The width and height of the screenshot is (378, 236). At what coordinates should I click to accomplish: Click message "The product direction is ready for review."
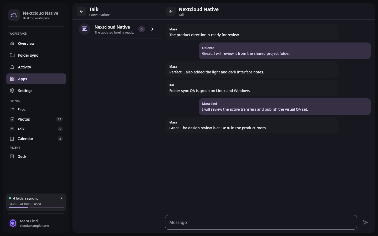tap(252, 32)
